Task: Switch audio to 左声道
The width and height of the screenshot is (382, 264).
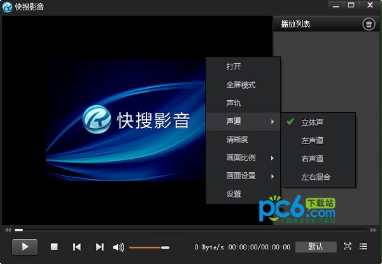Action: (x=318, y=140)
